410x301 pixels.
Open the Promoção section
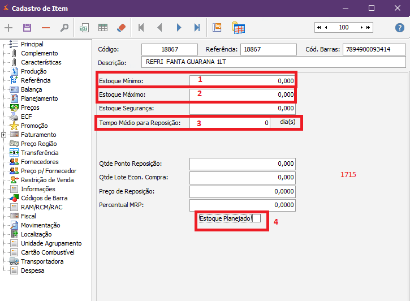[34, 126]
